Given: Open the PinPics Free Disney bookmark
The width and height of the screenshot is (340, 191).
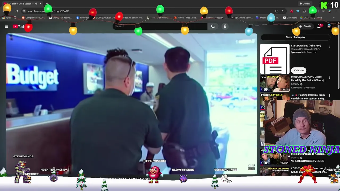Looking at the screenshot, I should [x=186, y=18].
